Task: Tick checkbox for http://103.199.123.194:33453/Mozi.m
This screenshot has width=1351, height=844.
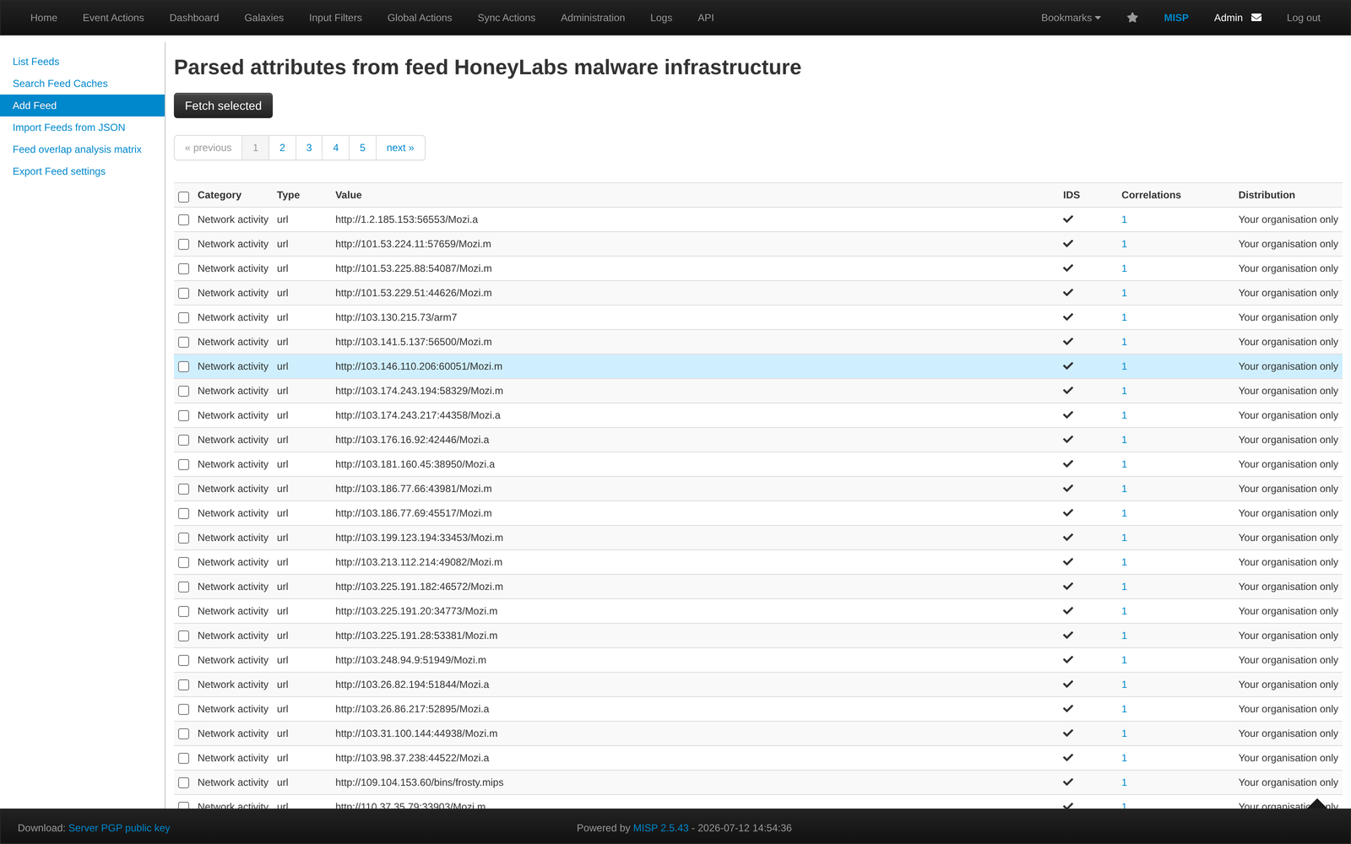Action: (x=183, y=538)
